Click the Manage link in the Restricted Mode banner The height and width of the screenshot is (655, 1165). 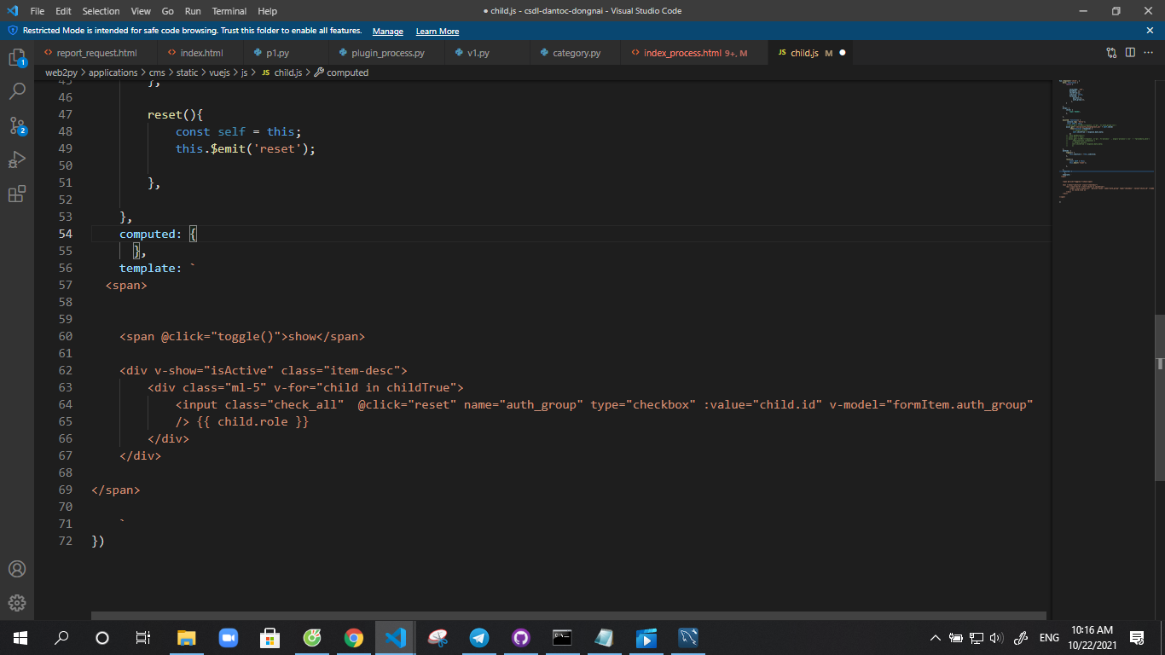(x=387, y=31)
